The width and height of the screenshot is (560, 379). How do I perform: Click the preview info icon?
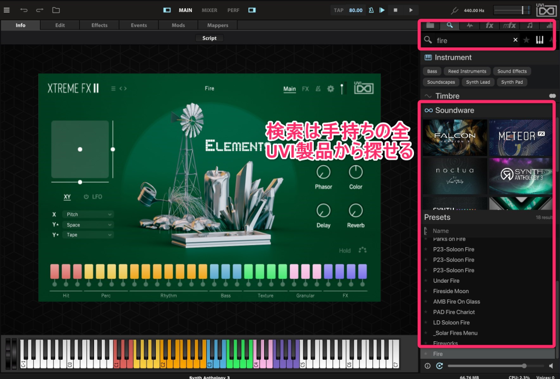(428, 366)
